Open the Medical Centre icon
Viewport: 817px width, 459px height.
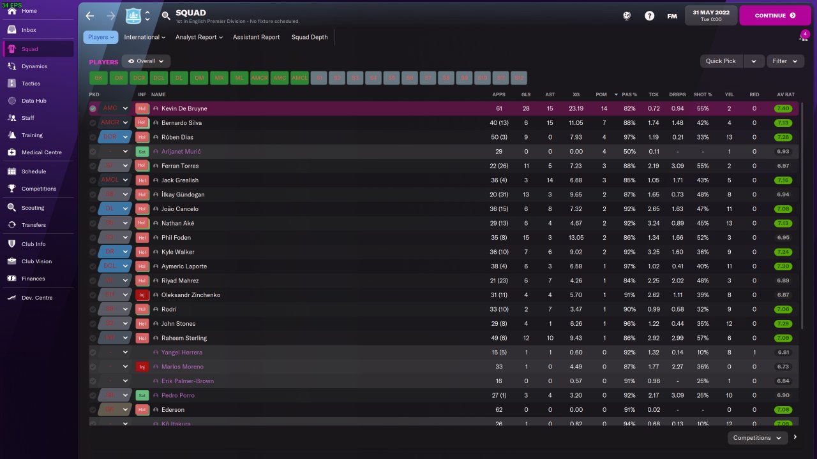[12, 152]
